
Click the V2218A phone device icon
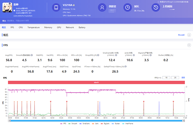click(x=56, y=7)
